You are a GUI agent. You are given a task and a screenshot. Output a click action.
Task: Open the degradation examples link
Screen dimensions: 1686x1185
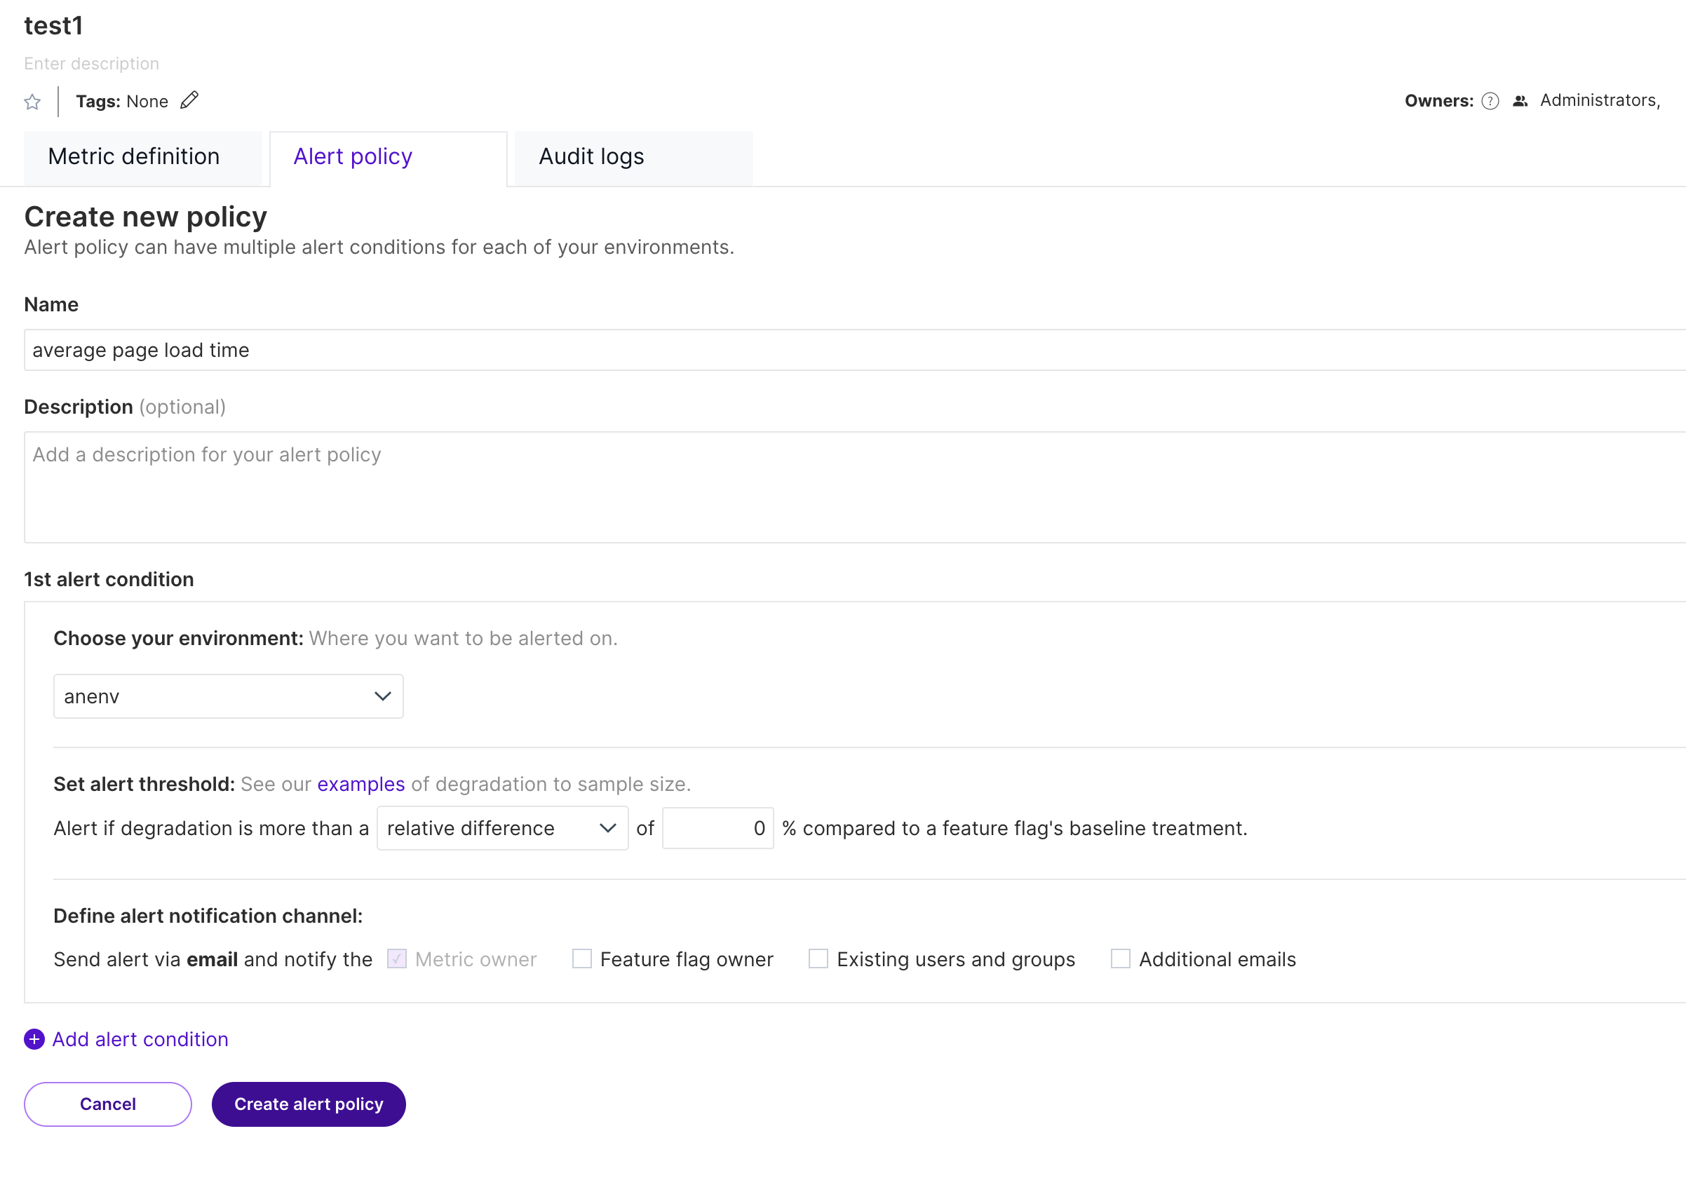360,784
